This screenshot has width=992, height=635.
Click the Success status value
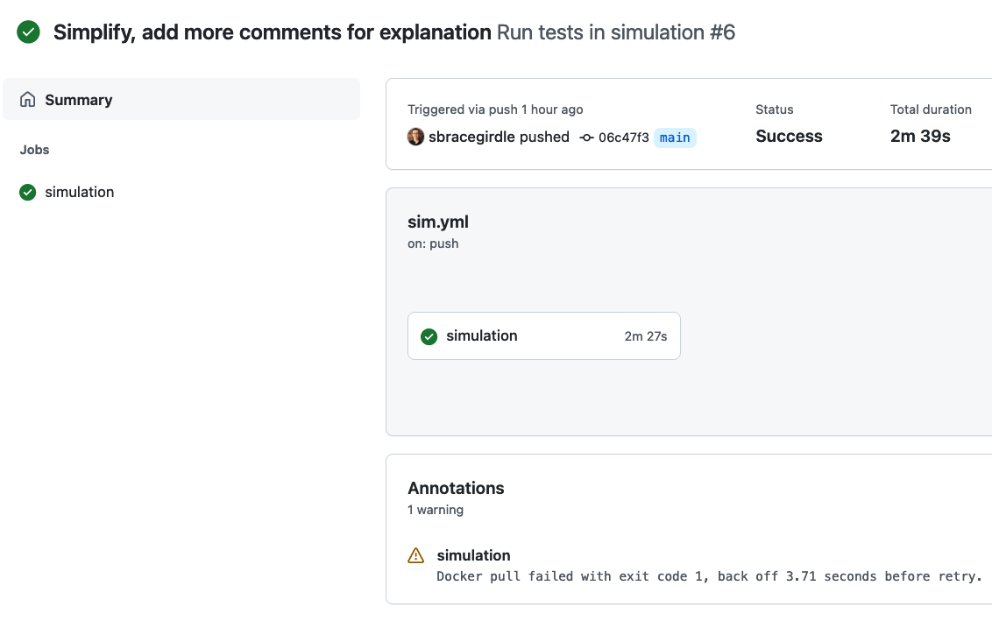(789, 136)
